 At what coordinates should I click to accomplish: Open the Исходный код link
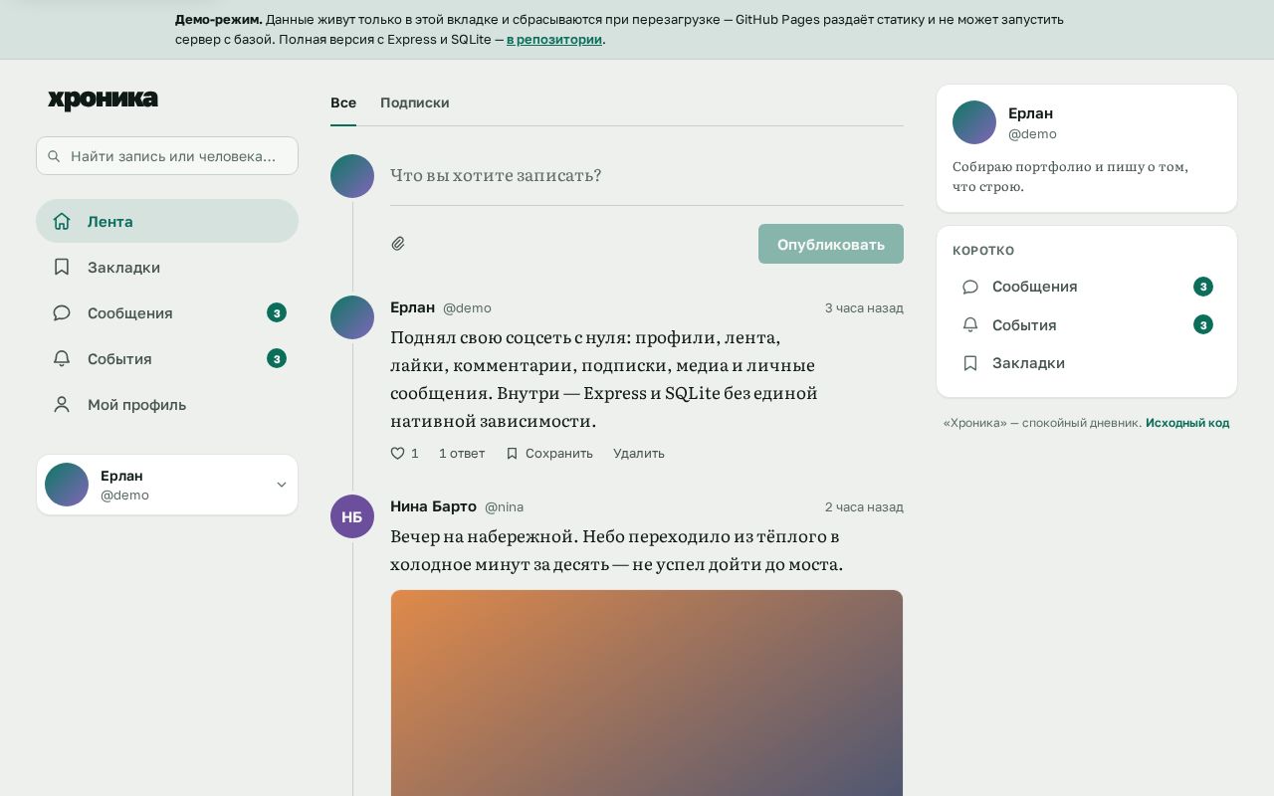click(1187, 423)
